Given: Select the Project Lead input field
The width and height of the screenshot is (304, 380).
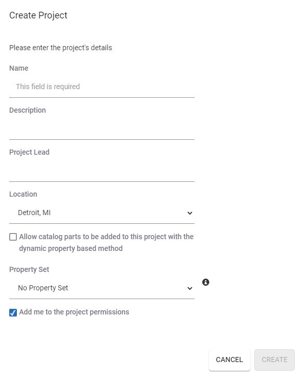Looking at the screenshot, I should 102,171.
